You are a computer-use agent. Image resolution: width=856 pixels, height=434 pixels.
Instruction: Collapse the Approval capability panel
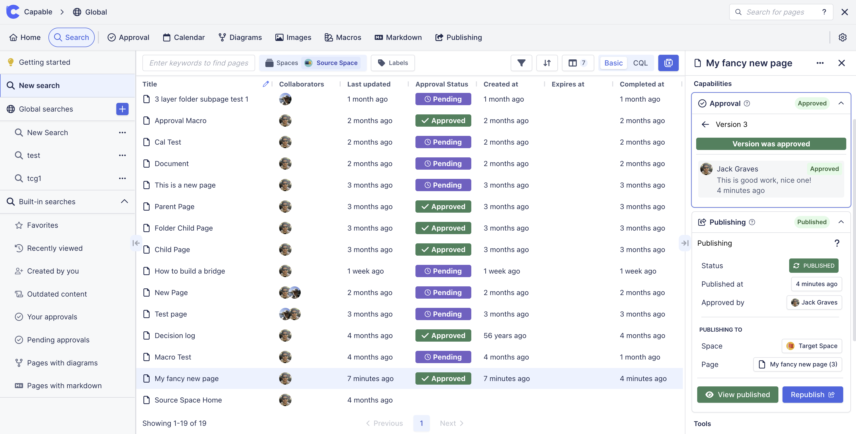841,103
